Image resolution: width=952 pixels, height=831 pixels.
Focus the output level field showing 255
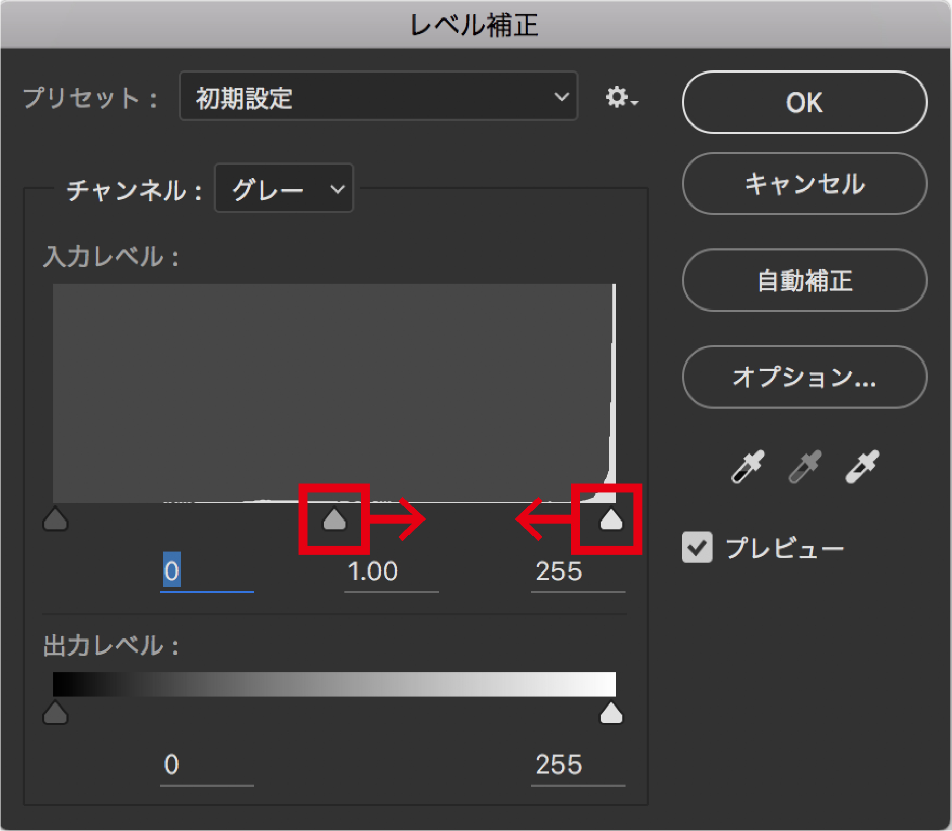coord(578,765)
